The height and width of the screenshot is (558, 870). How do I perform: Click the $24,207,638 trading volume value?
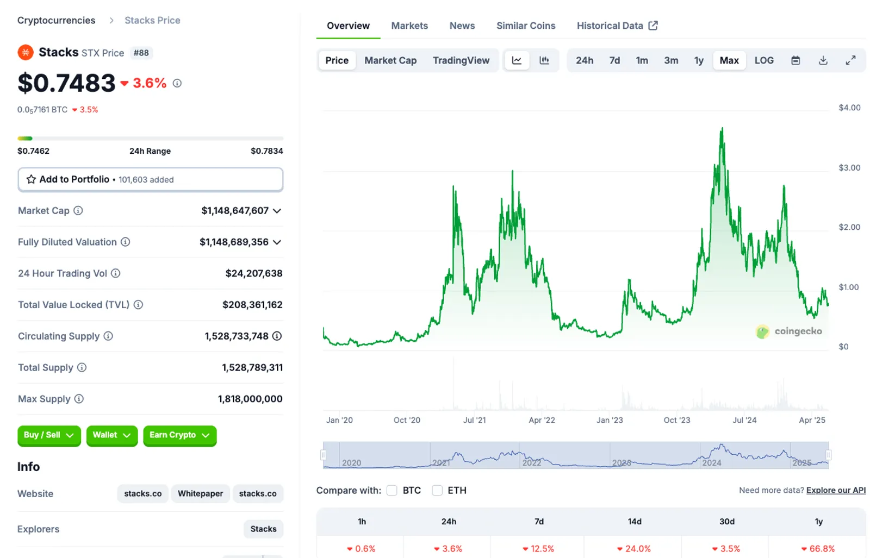(x=254, y=273)
